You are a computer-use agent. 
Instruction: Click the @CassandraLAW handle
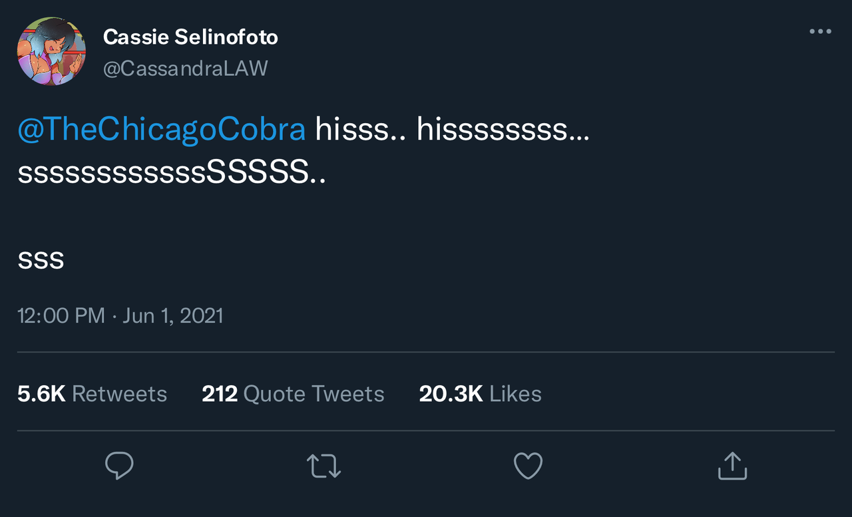pyautogui.click(x=185, y=68)
